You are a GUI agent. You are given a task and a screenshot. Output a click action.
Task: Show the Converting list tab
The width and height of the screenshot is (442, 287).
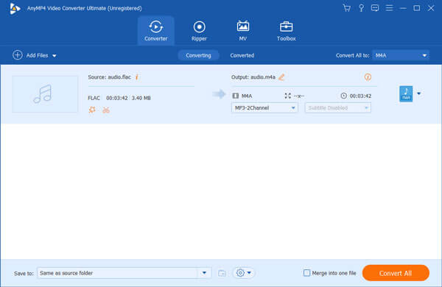[198, 55]
